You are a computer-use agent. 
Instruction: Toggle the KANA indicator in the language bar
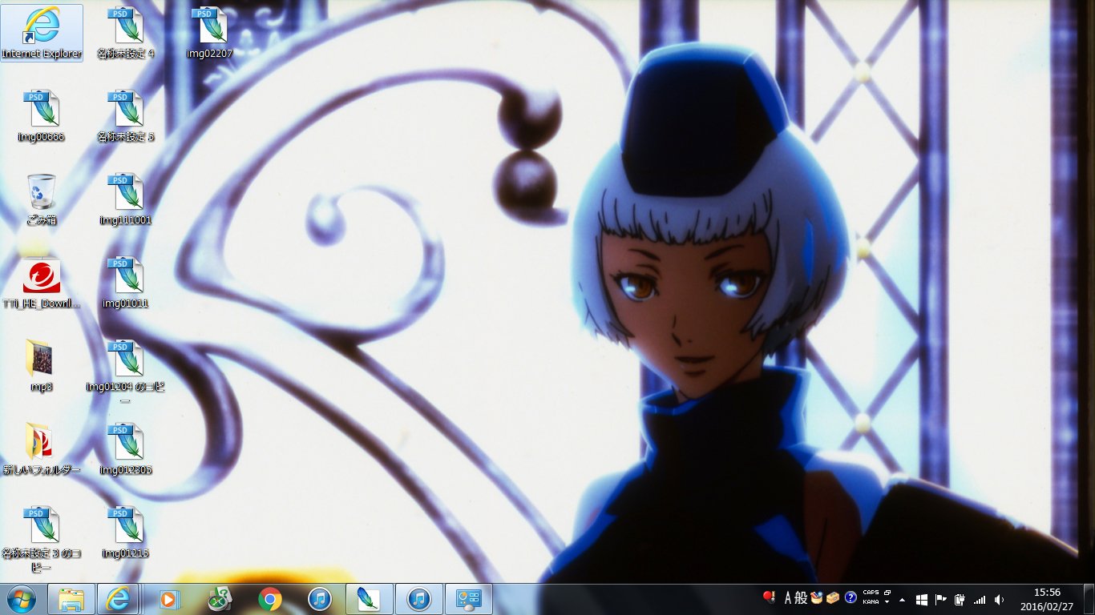pos(871,602)
